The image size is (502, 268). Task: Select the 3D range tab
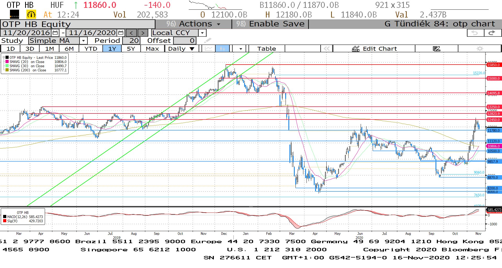pos(30,49)
